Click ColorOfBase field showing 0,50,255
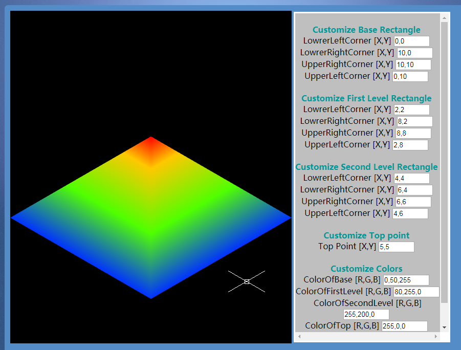Screen dimensions: 461x350 406,280
